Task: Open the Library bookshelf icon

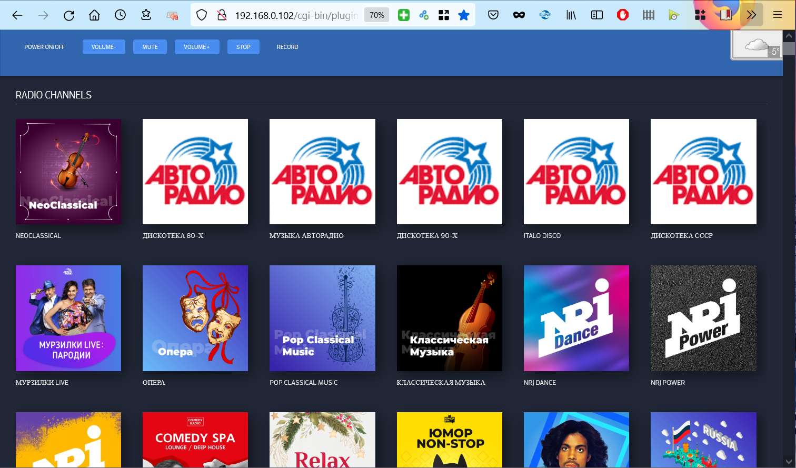Action: pos(571,15)
